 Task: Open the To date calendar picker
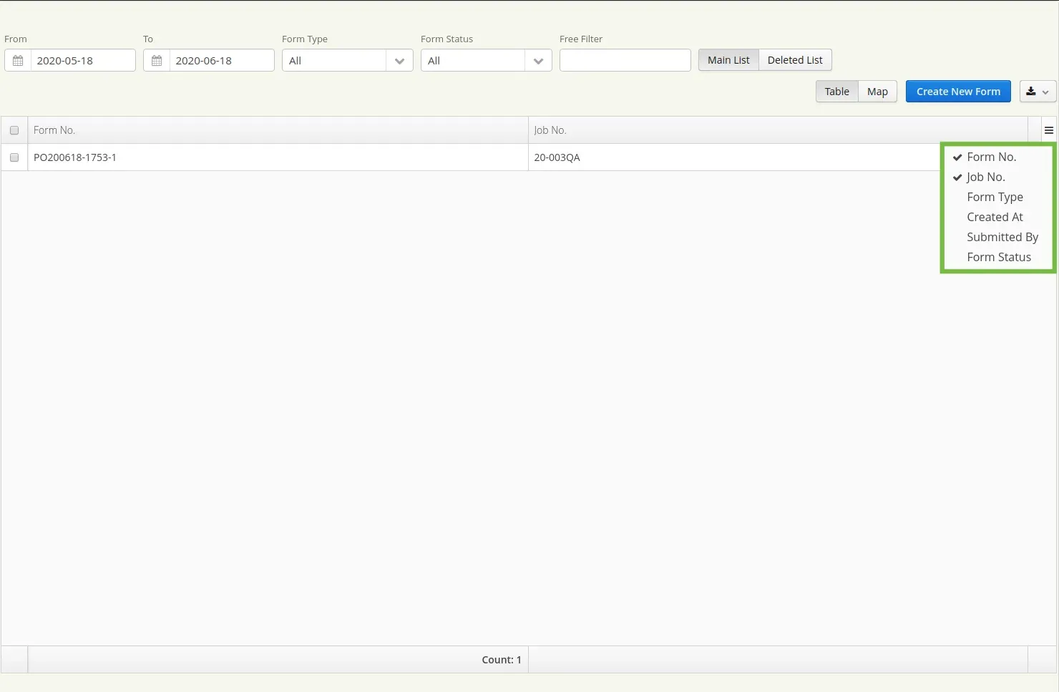[156, 60]
